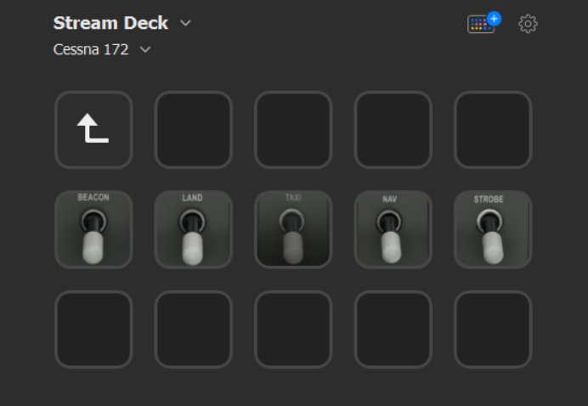The image size is (588, 406).
Task: Select the empty key below LAND switch
Action: tap(193, 330)
